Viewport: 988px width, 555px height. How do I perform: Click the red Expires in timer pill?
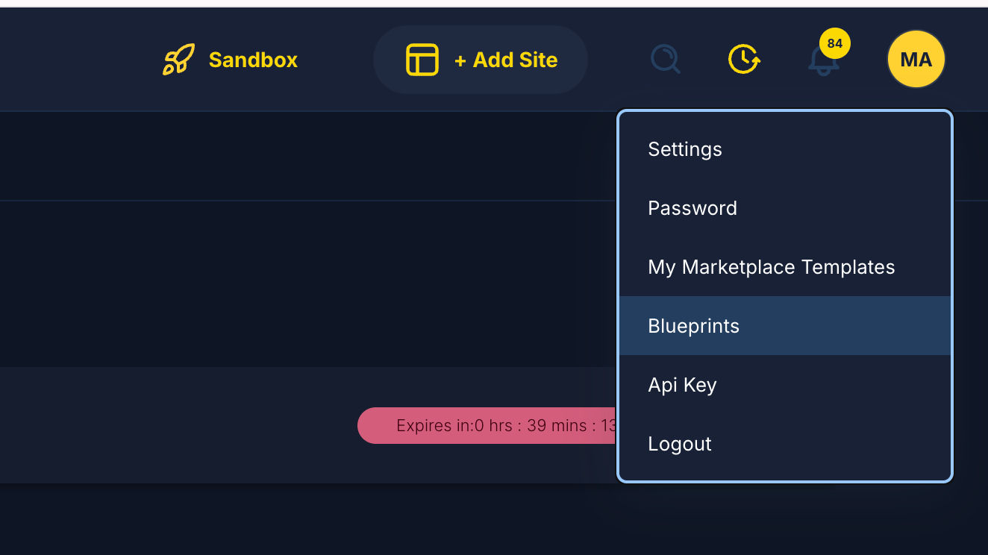coord(485,426)
